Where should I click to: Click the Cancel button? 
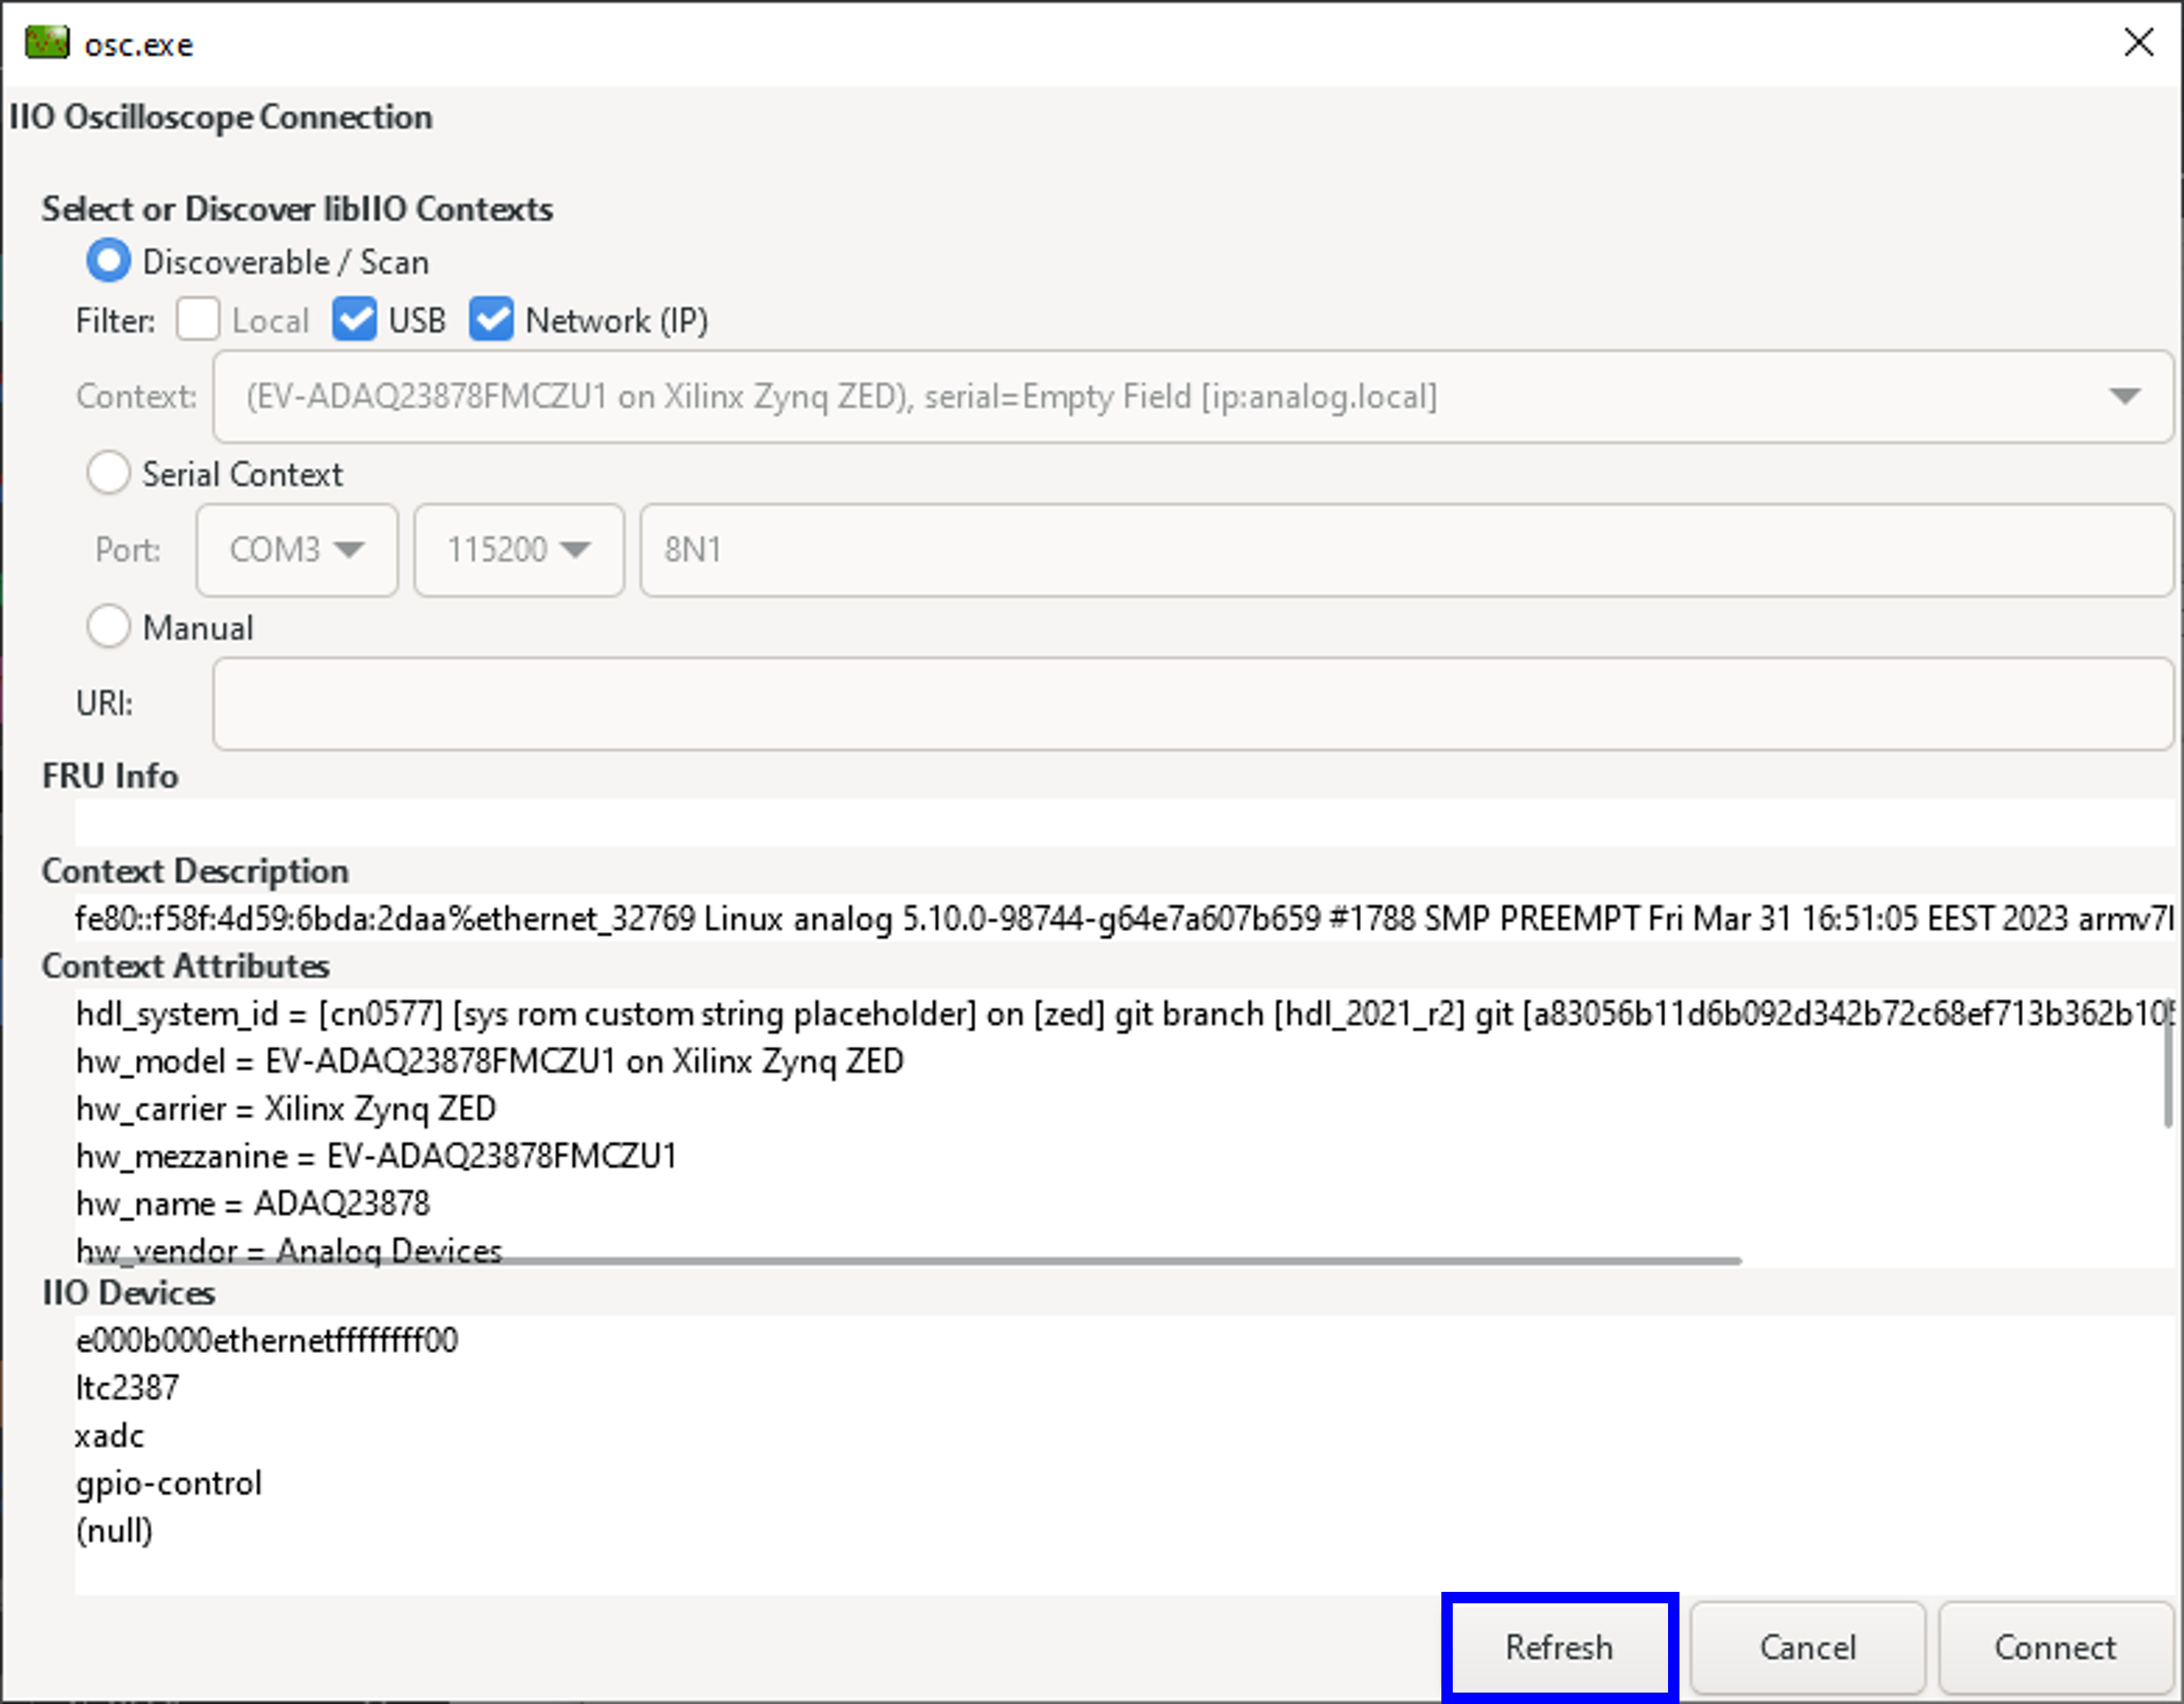click(x=1808, y=1647)
